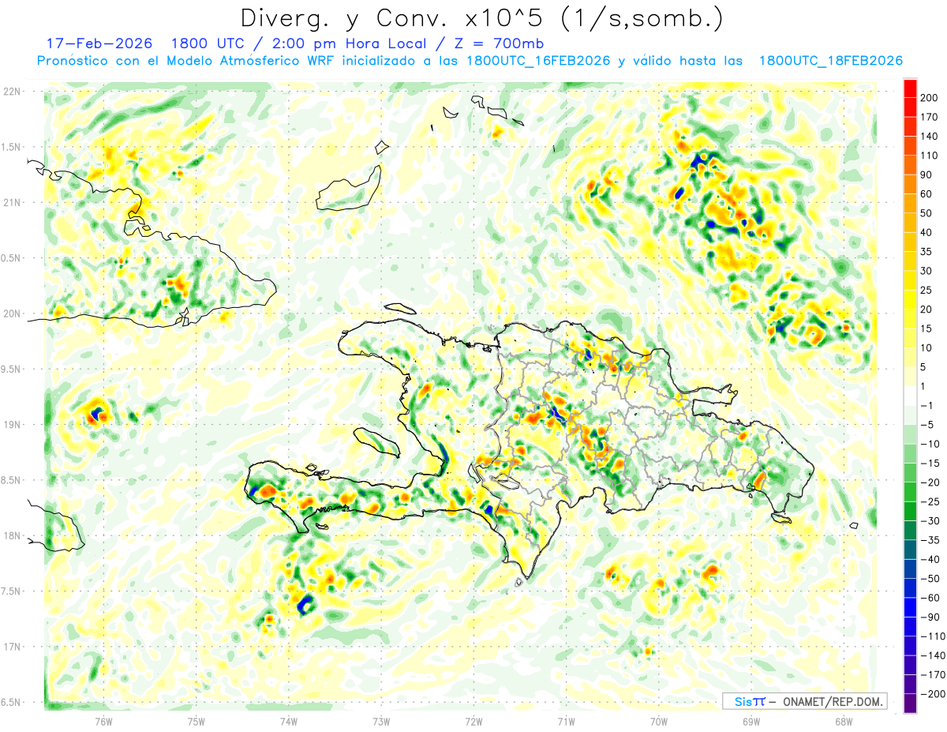The image size is (947, 732).
Task: Click the -60 colorbar value
Action: click(x=928, y=598)
